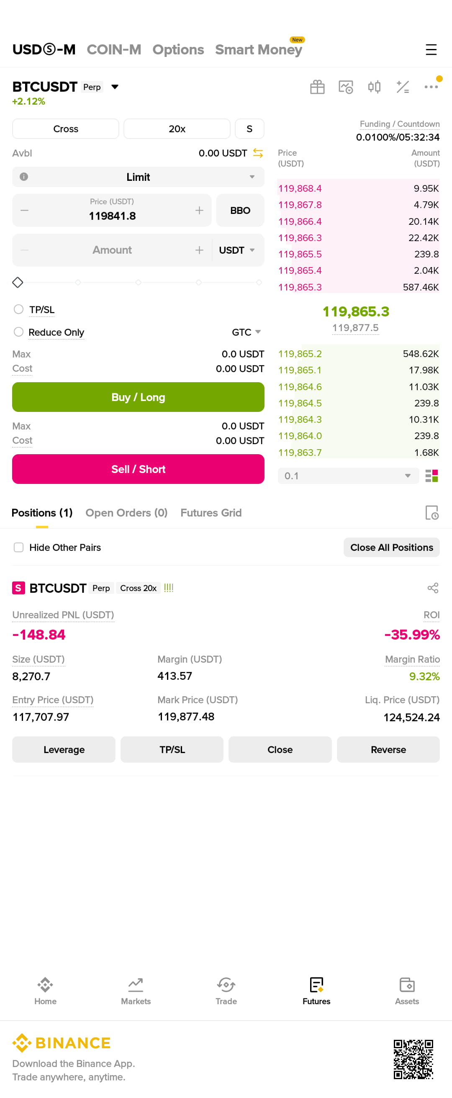Click the amount percentage slider handle
Viewport: 452px width, 1098px height.
(x=18, y=282)
